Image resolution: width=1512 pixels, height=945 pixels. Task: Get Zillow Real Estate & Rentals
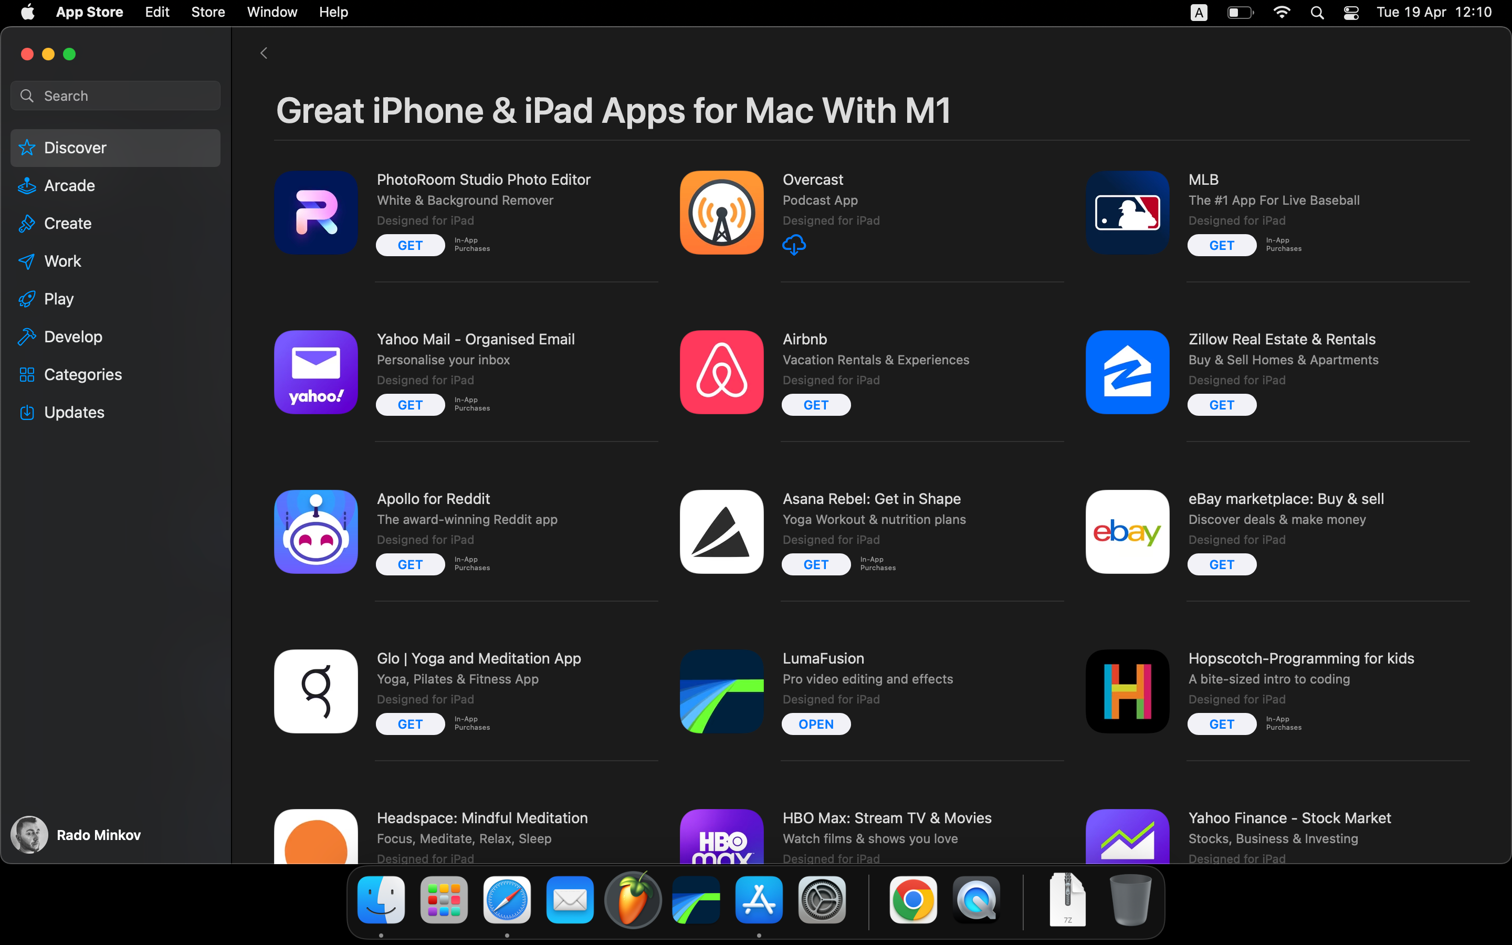point(1222,405)
